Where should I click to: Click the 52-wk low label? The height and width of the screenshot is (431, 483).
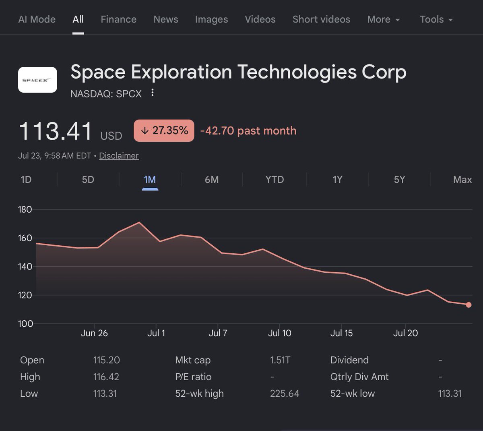click(x=353, y=394)
